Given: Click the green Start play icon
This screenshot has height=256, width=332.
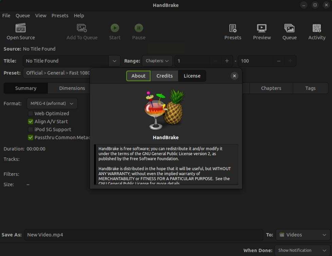Looking at the screenshot, I should pos(115,28).
